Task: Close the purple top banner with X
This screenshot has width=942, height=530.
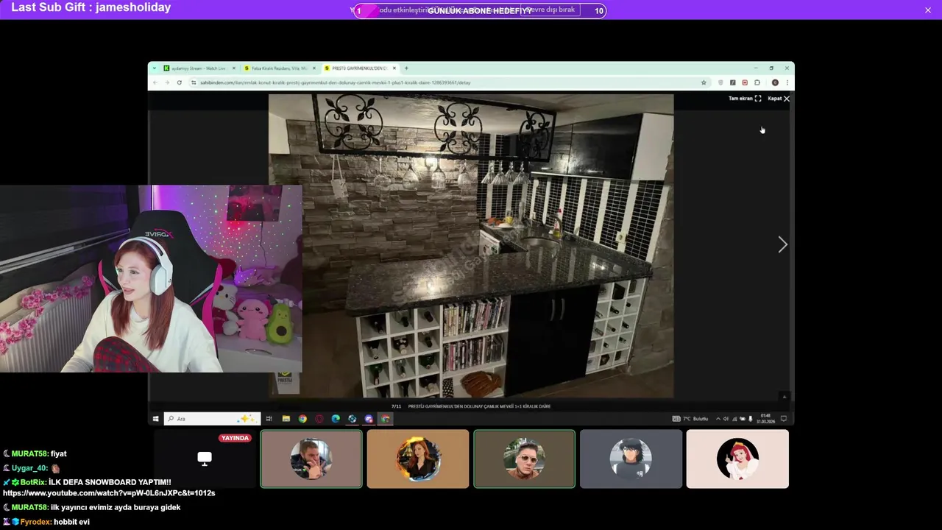Action: click(x=928, y=10)
